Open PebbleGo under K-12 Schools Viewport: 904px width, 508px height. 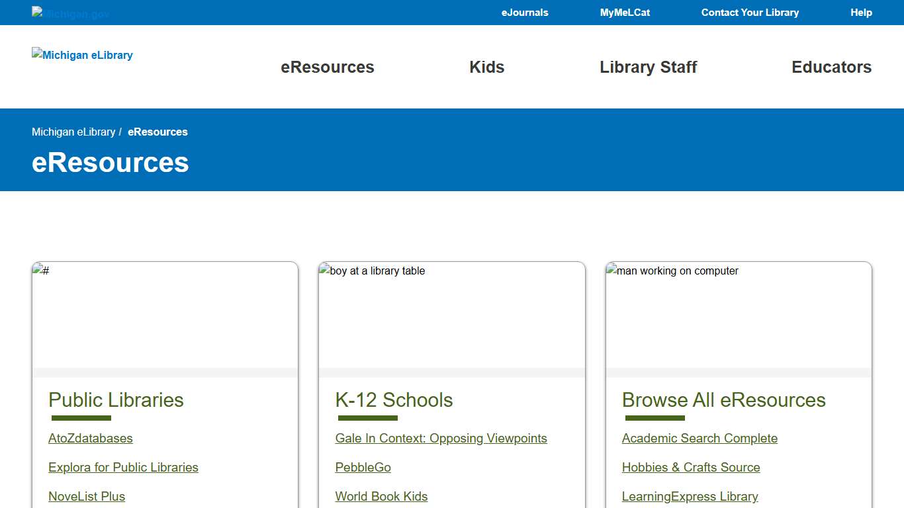363,468
